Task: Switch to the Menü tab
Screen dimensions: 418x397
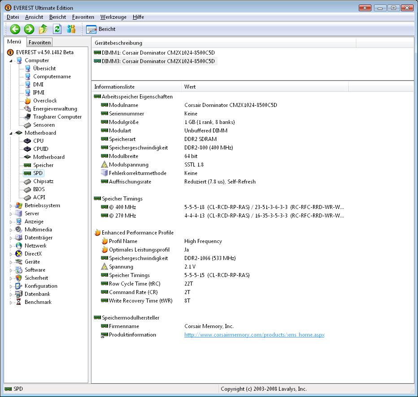Action: 14,42
